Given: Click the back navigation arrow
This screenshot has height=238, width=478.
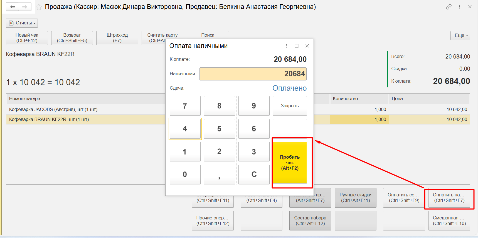Looking at the screenshot, I should pos(13,7).
